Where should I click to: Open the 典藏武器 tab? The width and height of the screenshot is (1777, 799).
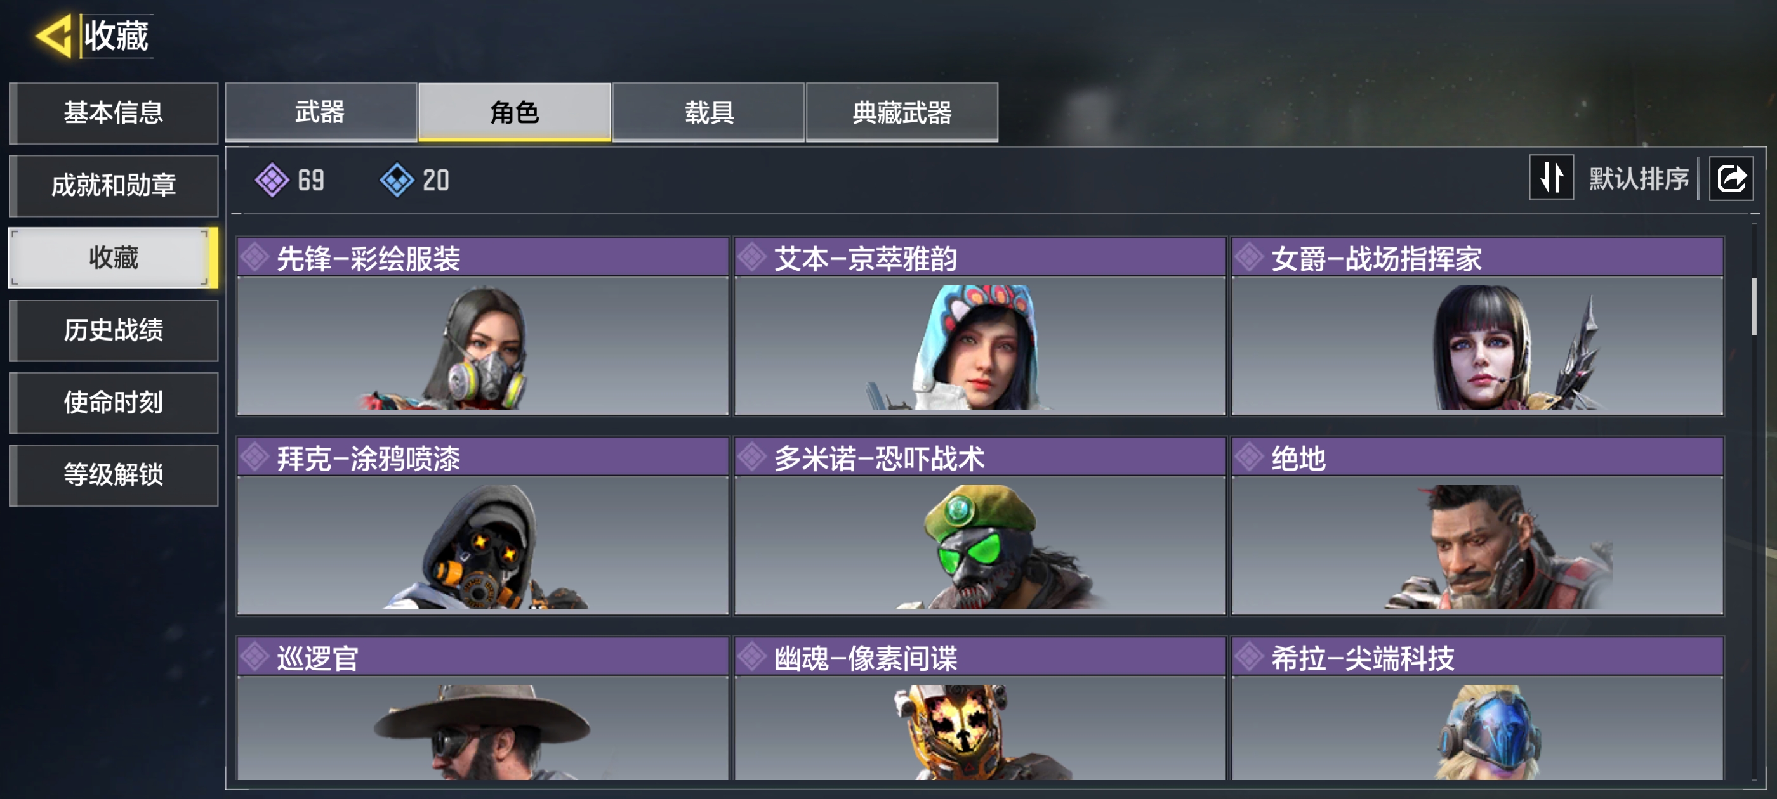click(902, 112)
